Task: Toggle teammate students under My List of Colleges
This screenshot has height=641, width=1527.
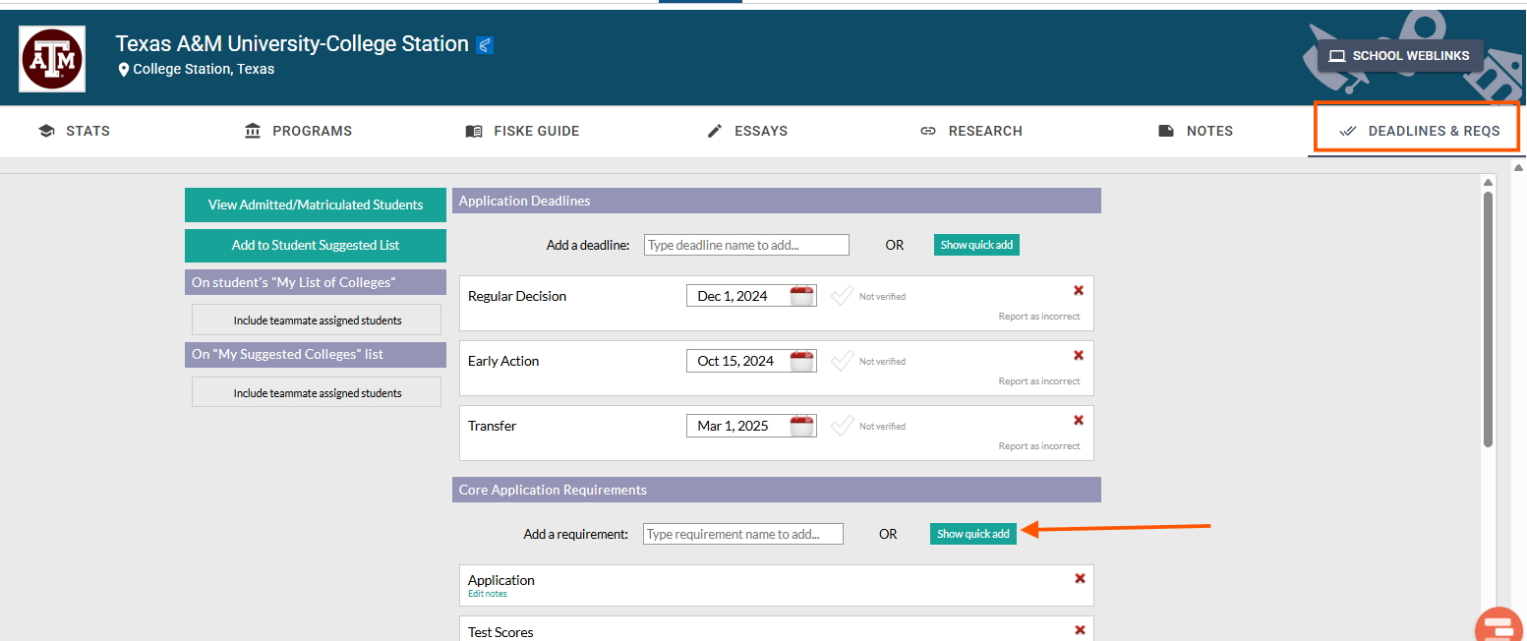Action: coord(317,320)
